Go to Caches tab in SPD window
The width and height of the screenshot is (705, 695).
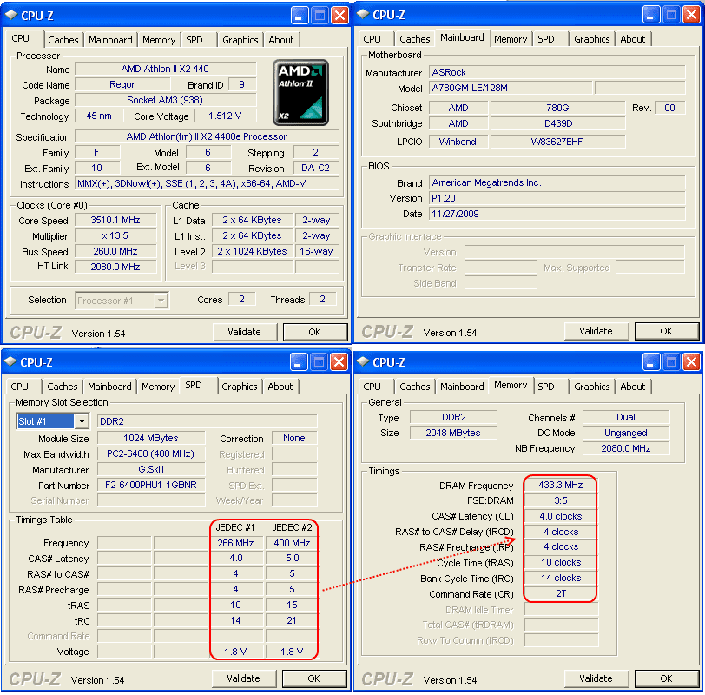(62, 387)
